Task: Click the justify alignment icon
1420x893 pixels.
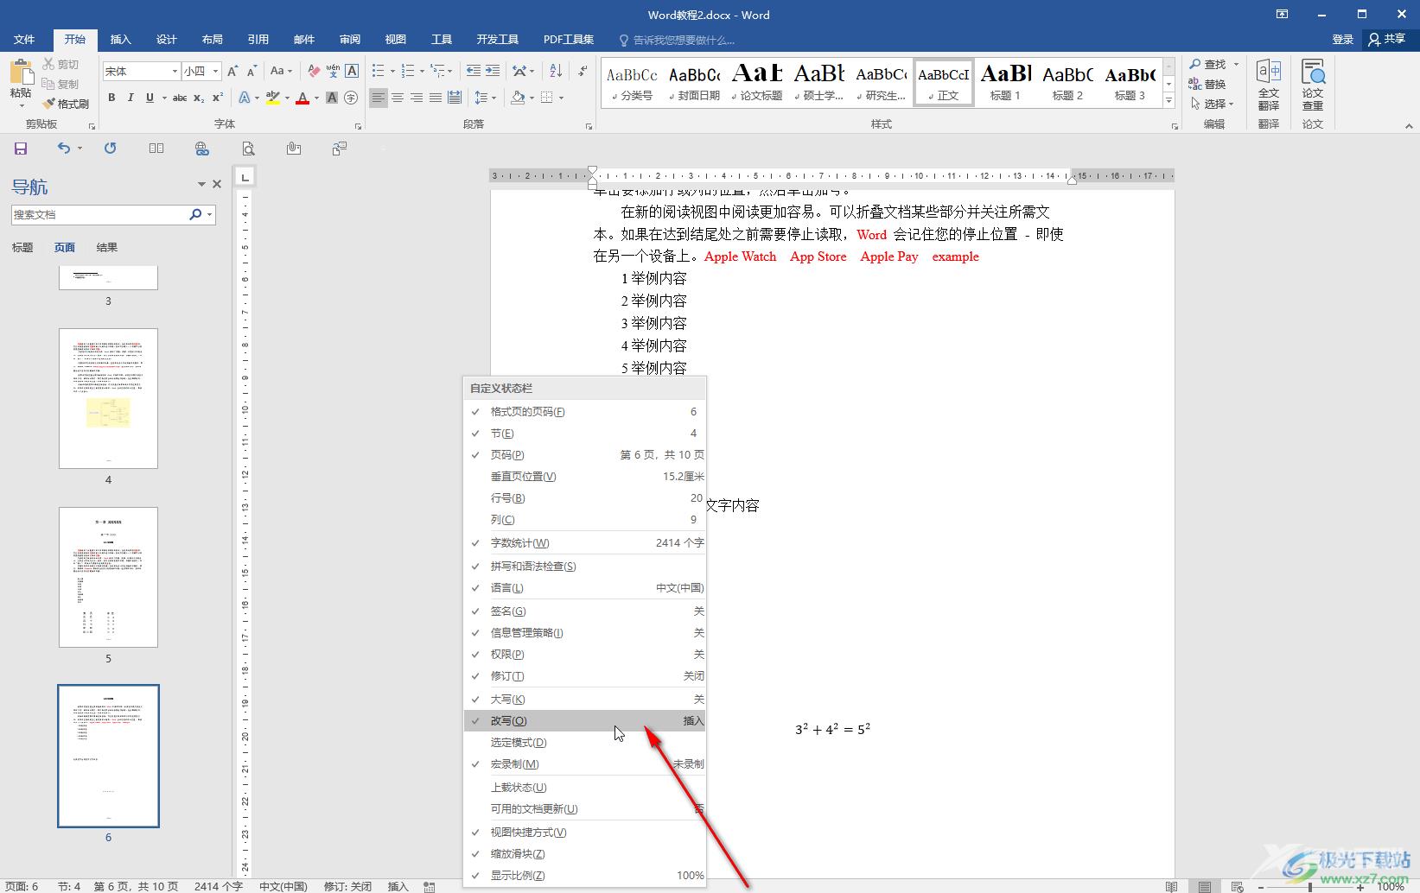Action: click(436, 98)
